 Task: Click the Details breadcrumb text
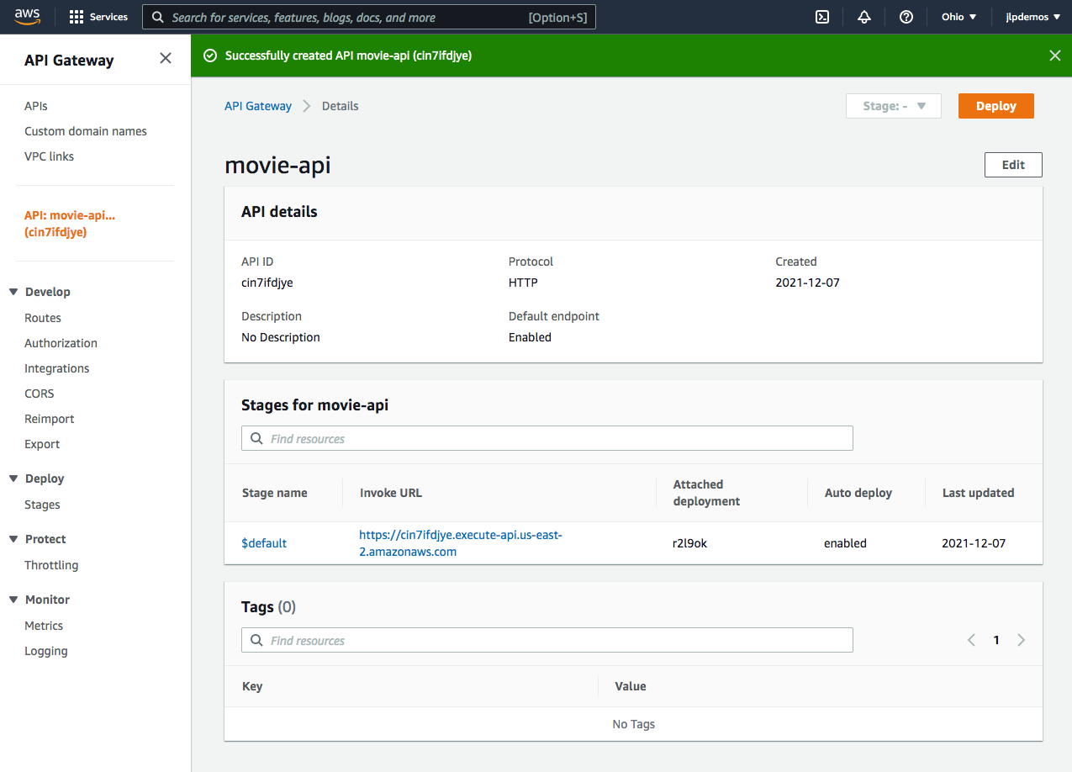(341, 106)
